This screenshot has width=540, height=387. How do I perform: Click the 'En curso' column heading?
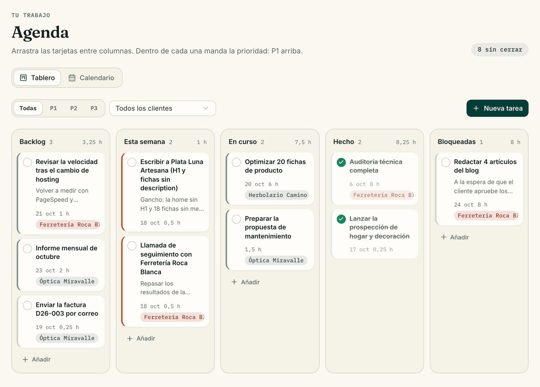point(243,142)
